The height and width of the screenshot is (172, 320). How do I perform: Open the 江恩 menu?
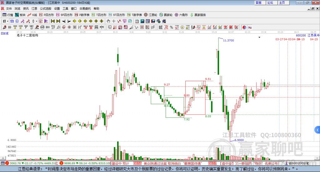[x=34, y=8]
